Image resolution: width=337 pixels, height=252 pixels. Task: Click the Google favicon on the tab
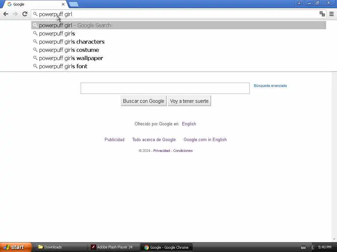(10, 4)
